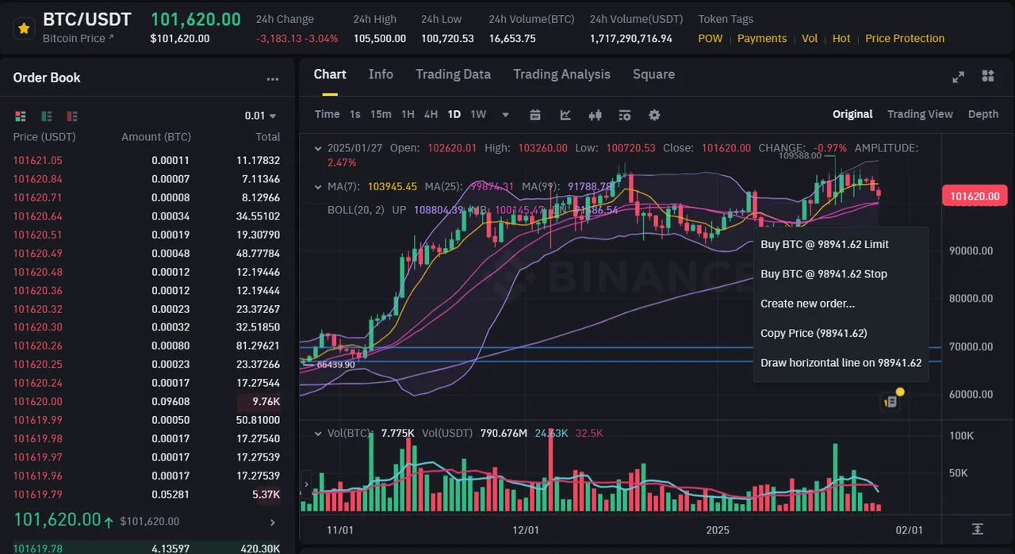Select Original chart view
This screenshot has width=1015, height=554.
tap(852, 114)
